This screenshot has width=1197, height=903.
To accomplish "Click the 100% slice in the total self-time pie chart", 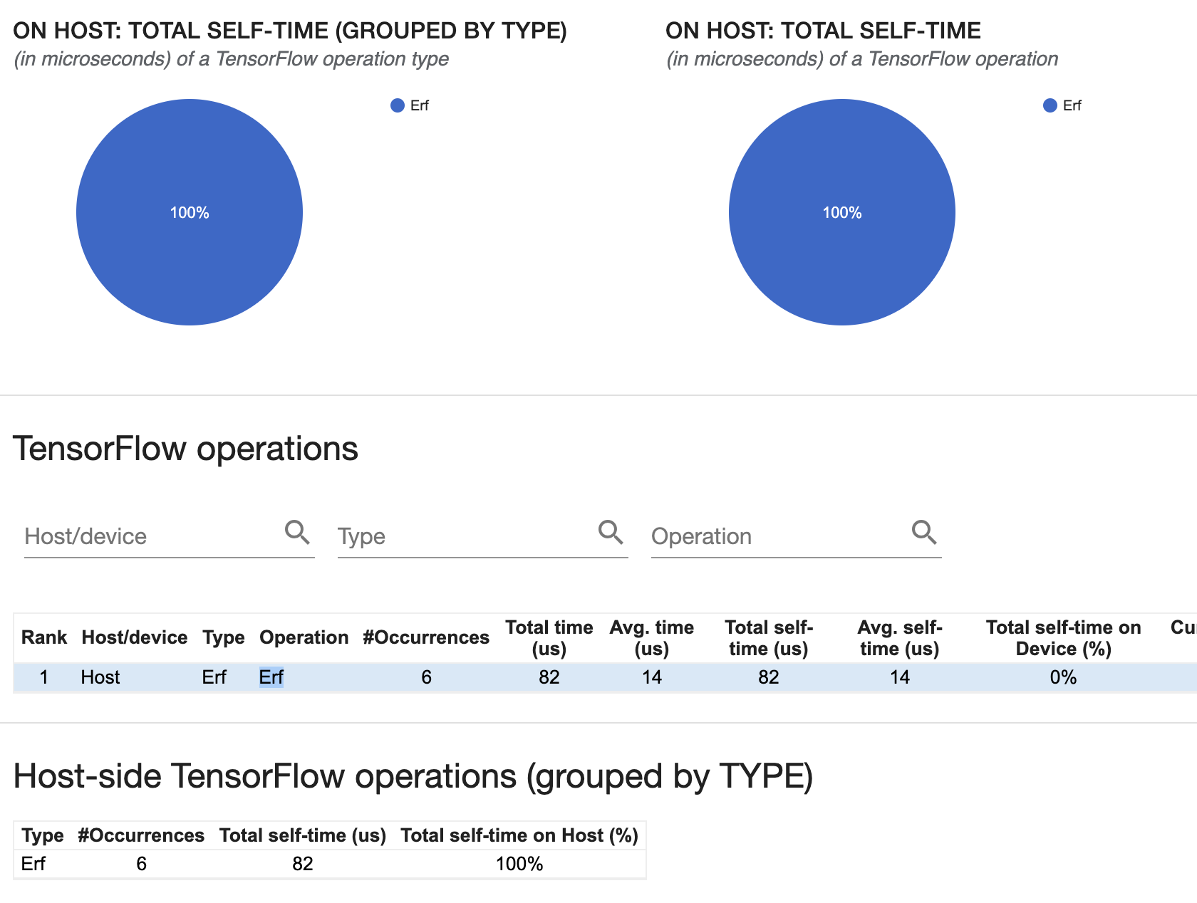I will (841, 212).
